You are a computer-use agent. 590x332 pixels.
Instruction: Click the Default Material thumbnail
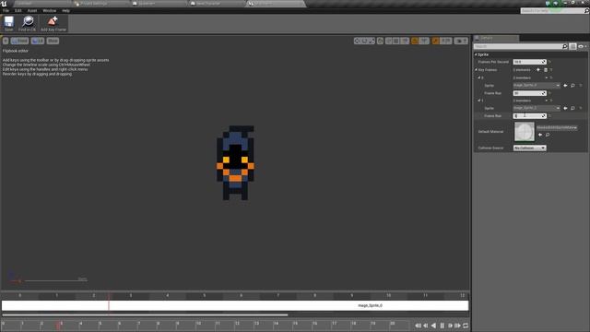pyautogui.click(x=525, y=132)
